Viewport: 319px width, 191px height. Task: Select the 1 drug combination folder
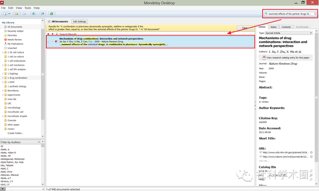tap(18, 78)
